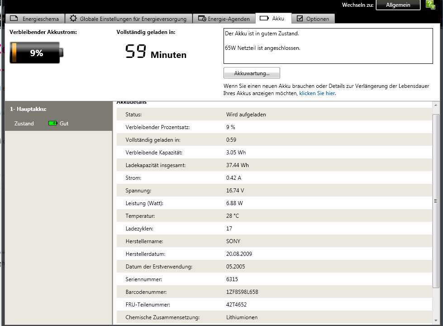Switch to the Energie-Agenden tab
This screenshot has height=326, width=443.
pyautogui.click(x=228, y=19)
